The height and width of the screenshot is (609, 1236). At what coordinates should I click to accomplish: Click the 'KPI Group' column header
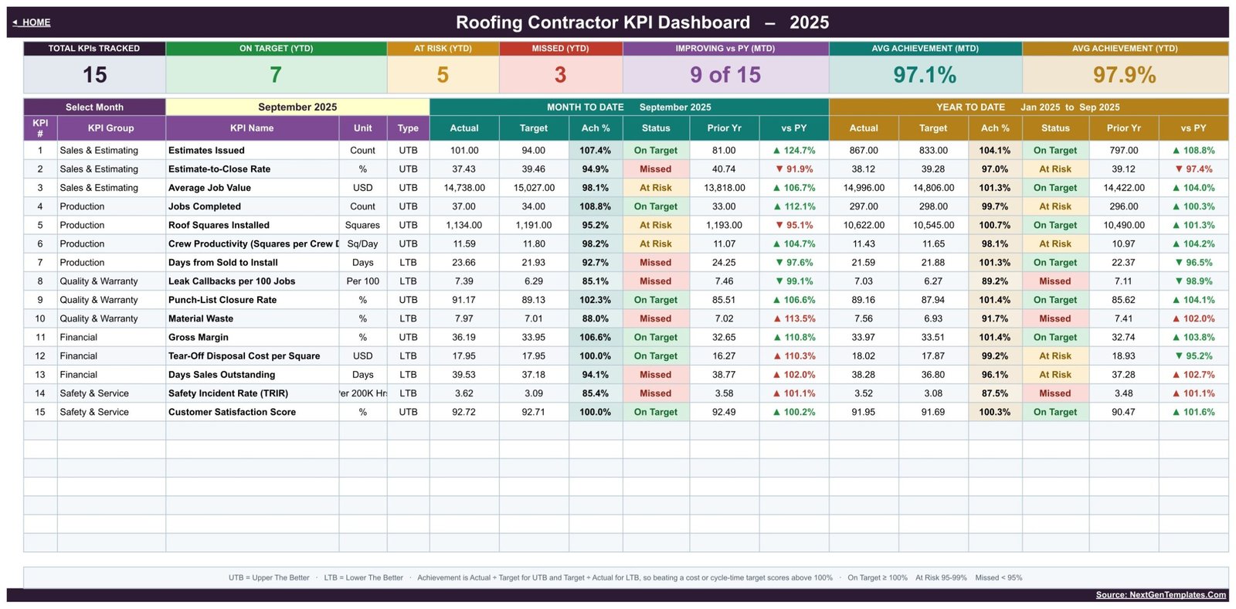tap(110, 128)
